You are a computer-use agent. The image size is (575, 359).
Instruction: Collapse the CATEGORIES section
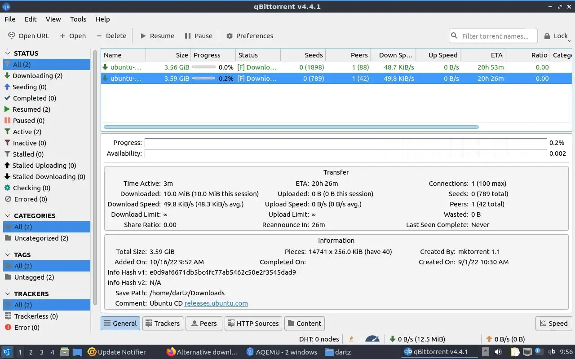point(8,216)
